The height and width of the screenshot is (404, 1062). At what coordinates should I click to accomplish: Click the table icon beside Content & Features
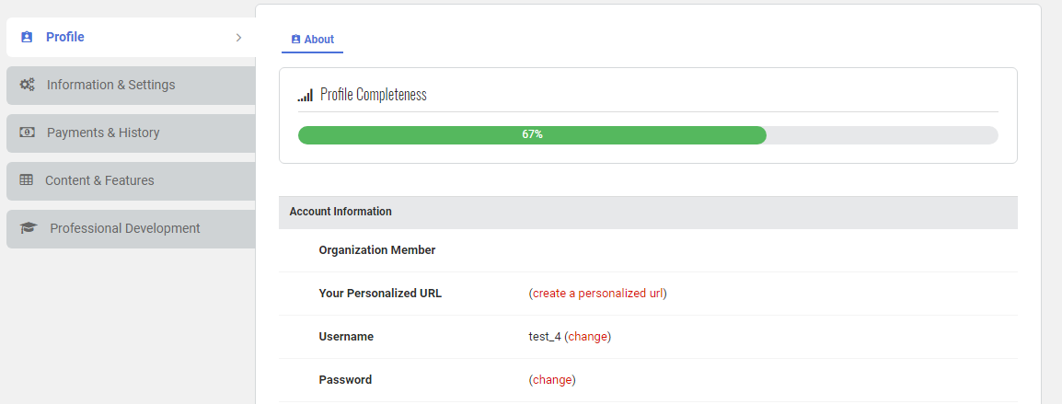tap(27, 180)
